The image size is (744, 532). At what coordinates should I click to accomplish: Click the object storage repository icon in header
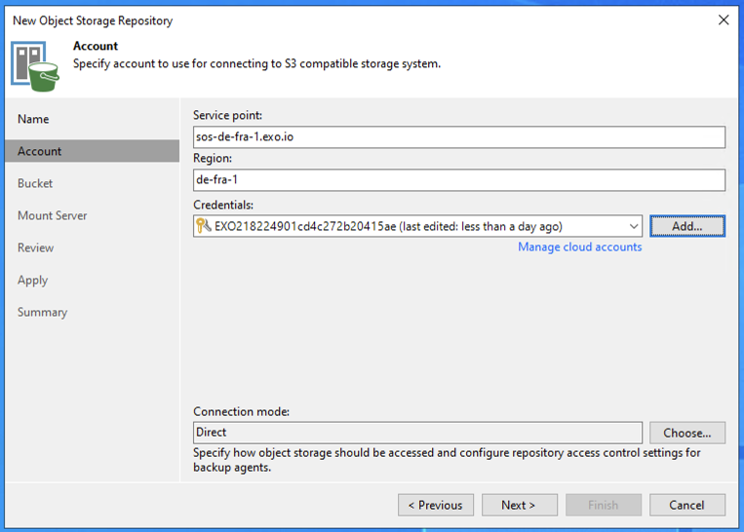point(35,64)
